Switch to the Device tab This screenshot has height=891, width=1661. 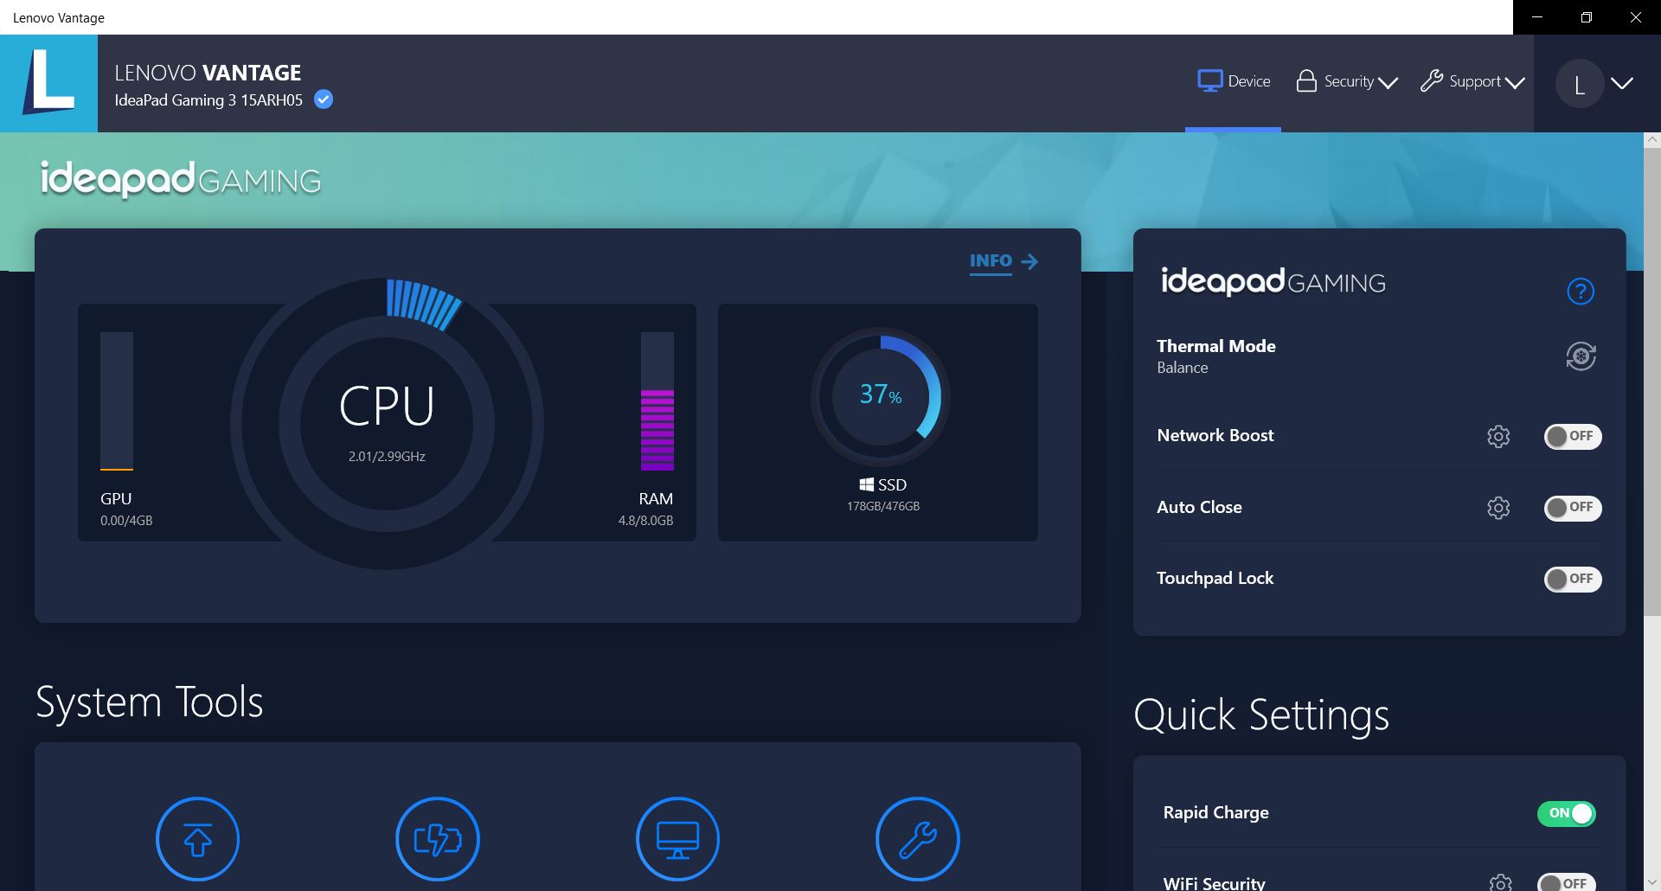[x=1234, y=82]
